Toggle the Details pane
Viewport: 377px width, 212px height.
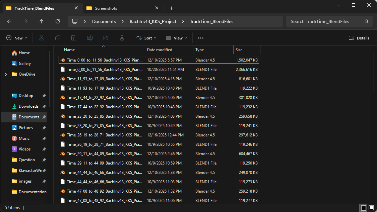(x=359, y=38)
